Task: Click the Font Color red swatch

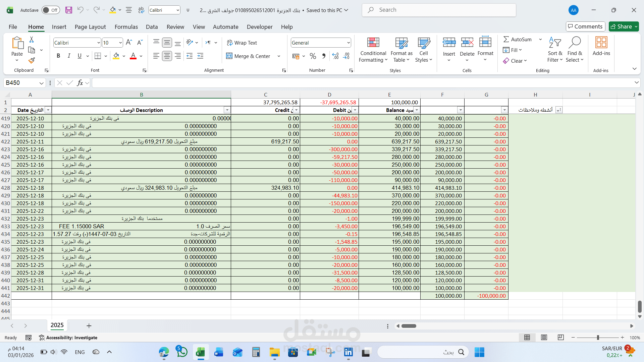Action: pos(133,56)
